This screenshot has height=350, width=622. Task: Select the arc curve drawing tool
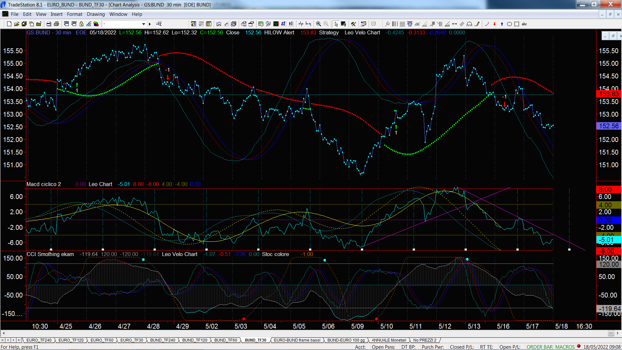click(487, 24)
